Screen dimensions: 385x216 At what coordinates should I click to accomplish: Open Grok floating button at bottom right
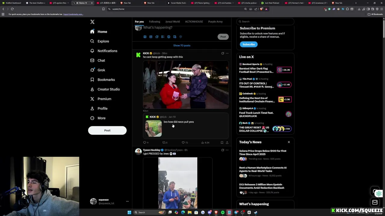coord(375,191)
